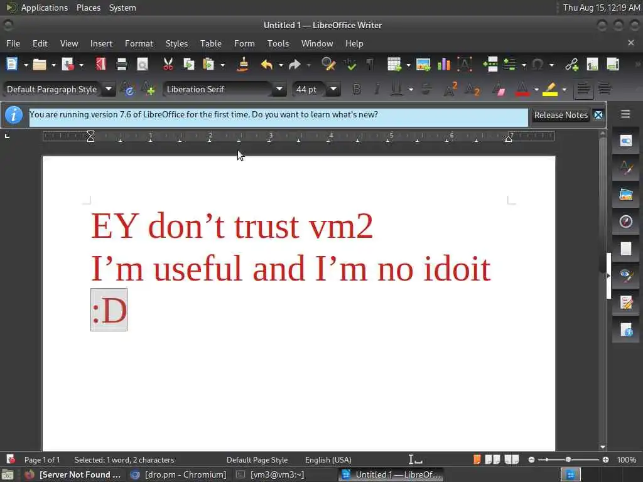Insert a special character (omega icon)
Screen dimensions: 643x482
pos(538,65)
